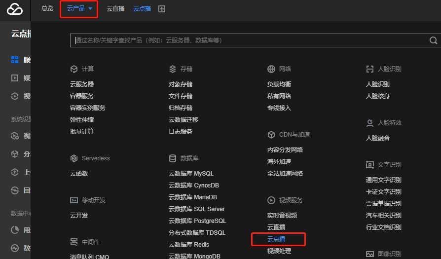Open 云直播 under 视频服务

pyautogui.click(x=276, y=227)
